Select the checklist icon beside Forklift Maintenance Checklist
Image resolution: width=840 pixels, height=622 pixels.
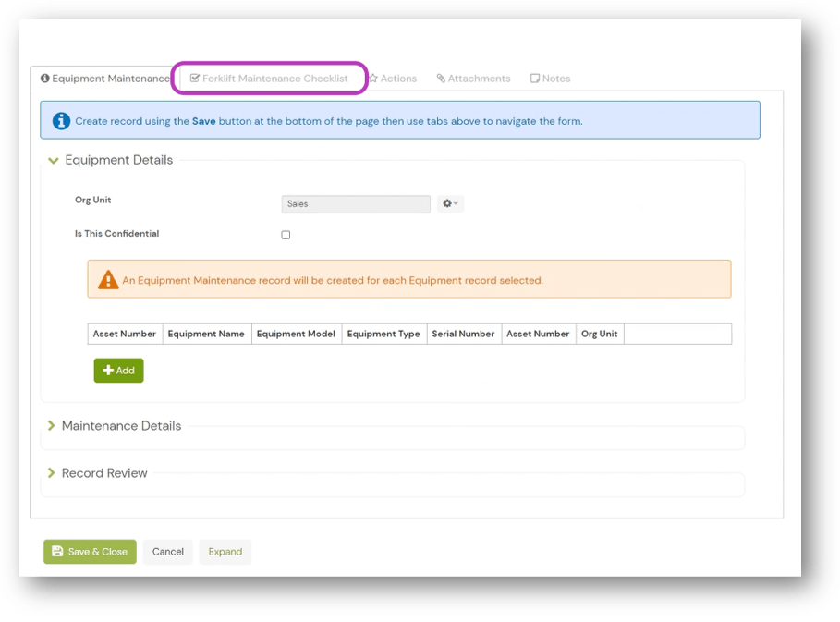(x=194, y=79)
